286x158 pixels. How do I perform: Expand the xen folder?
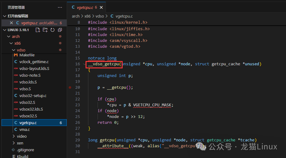click(x=14, y=143)
